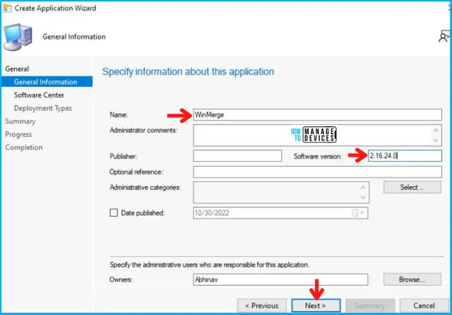Image resolution: width=452 pixels, height=315 pixels.
Task: Select General Information step in sidebar
Action: 47,81
